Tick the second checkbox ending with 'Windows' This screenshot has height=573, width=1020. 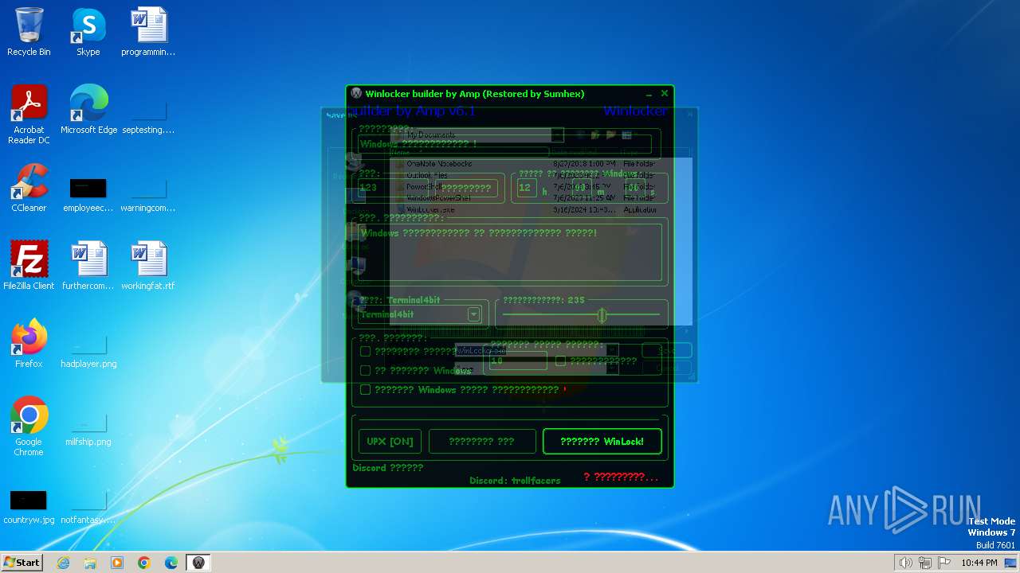click(365, 370)
